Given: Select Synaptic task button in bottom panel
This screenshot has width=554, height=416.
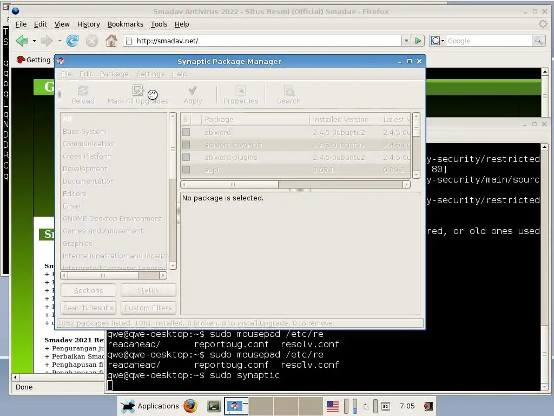Looking at the screenshot, I should pos(236,406).
